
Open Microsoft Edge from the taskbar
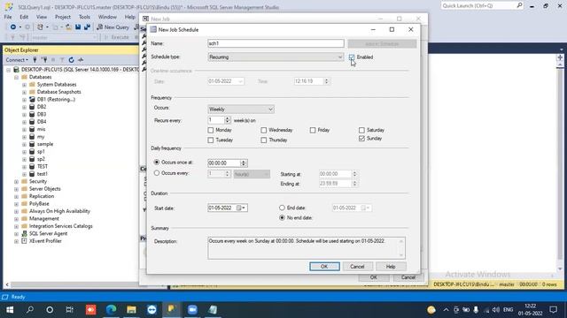pos(111,310)
